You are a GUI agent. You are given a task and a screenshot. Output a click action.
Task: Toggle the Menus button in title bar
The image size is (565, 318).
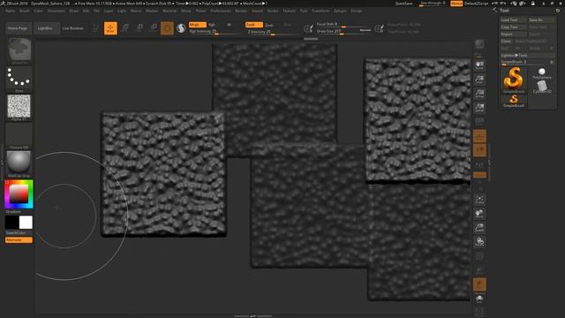tap(456, 4)
